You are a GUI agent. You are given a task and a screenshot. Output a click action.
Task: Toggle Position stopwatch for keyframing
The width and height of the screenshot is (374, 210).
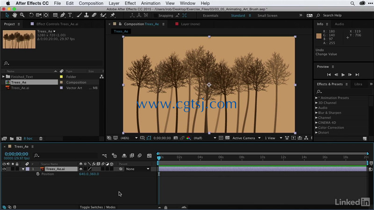point(38,174)
